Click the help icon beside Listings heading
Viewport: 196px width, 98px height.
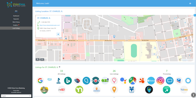click(59, 67)
